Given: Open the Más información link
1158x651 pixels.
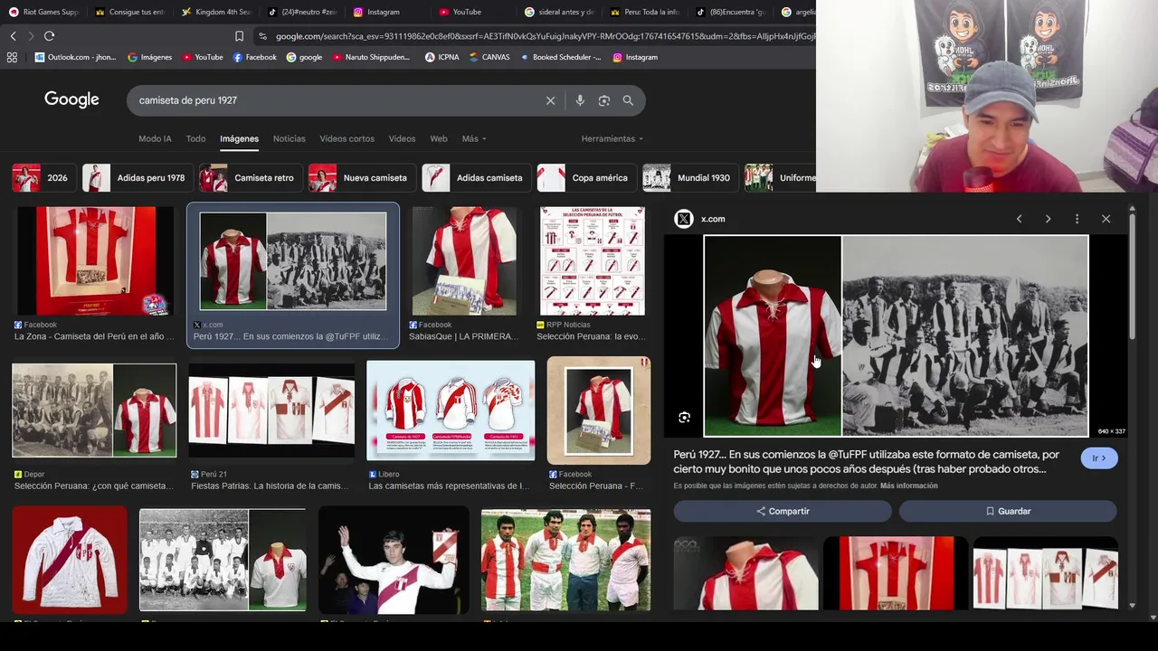Looking at the screenshot, I should 908,486.
